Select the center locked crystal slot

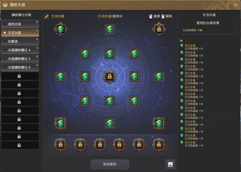point(110,76)
